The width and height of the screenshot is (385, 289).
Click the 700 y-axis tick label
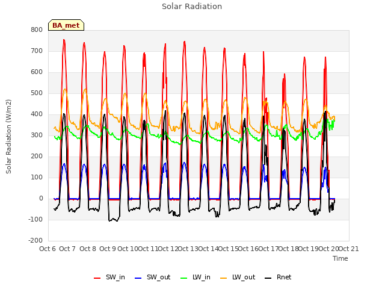pos(37,51)
